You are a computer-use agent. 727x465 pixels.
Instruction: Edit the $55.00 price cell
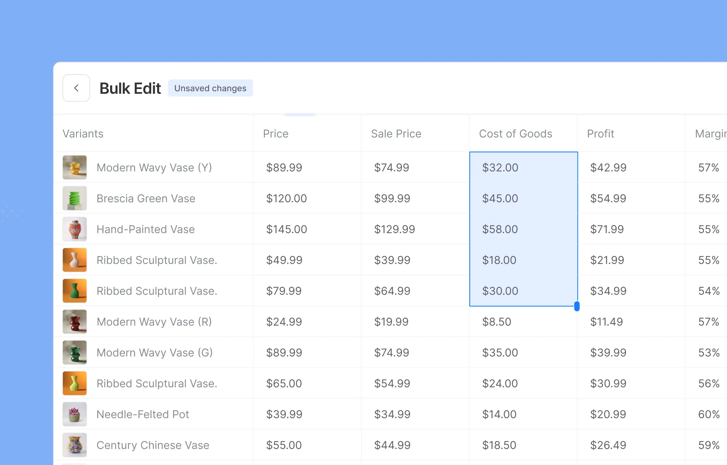click(308, 445)
